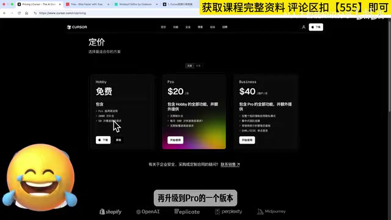Image resolution: width=391 pixels, height=220 pixels.
Task: Click the Replicate logo
Action: [187, 211]
